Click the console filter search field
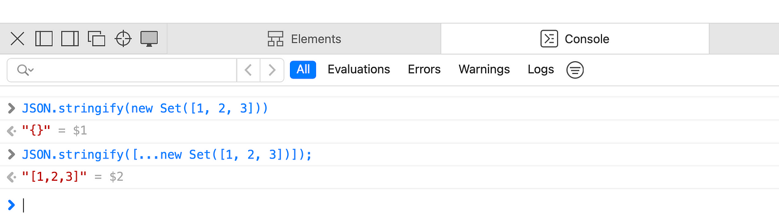Screen dimensions: 779x218 (x=122, y=70)
